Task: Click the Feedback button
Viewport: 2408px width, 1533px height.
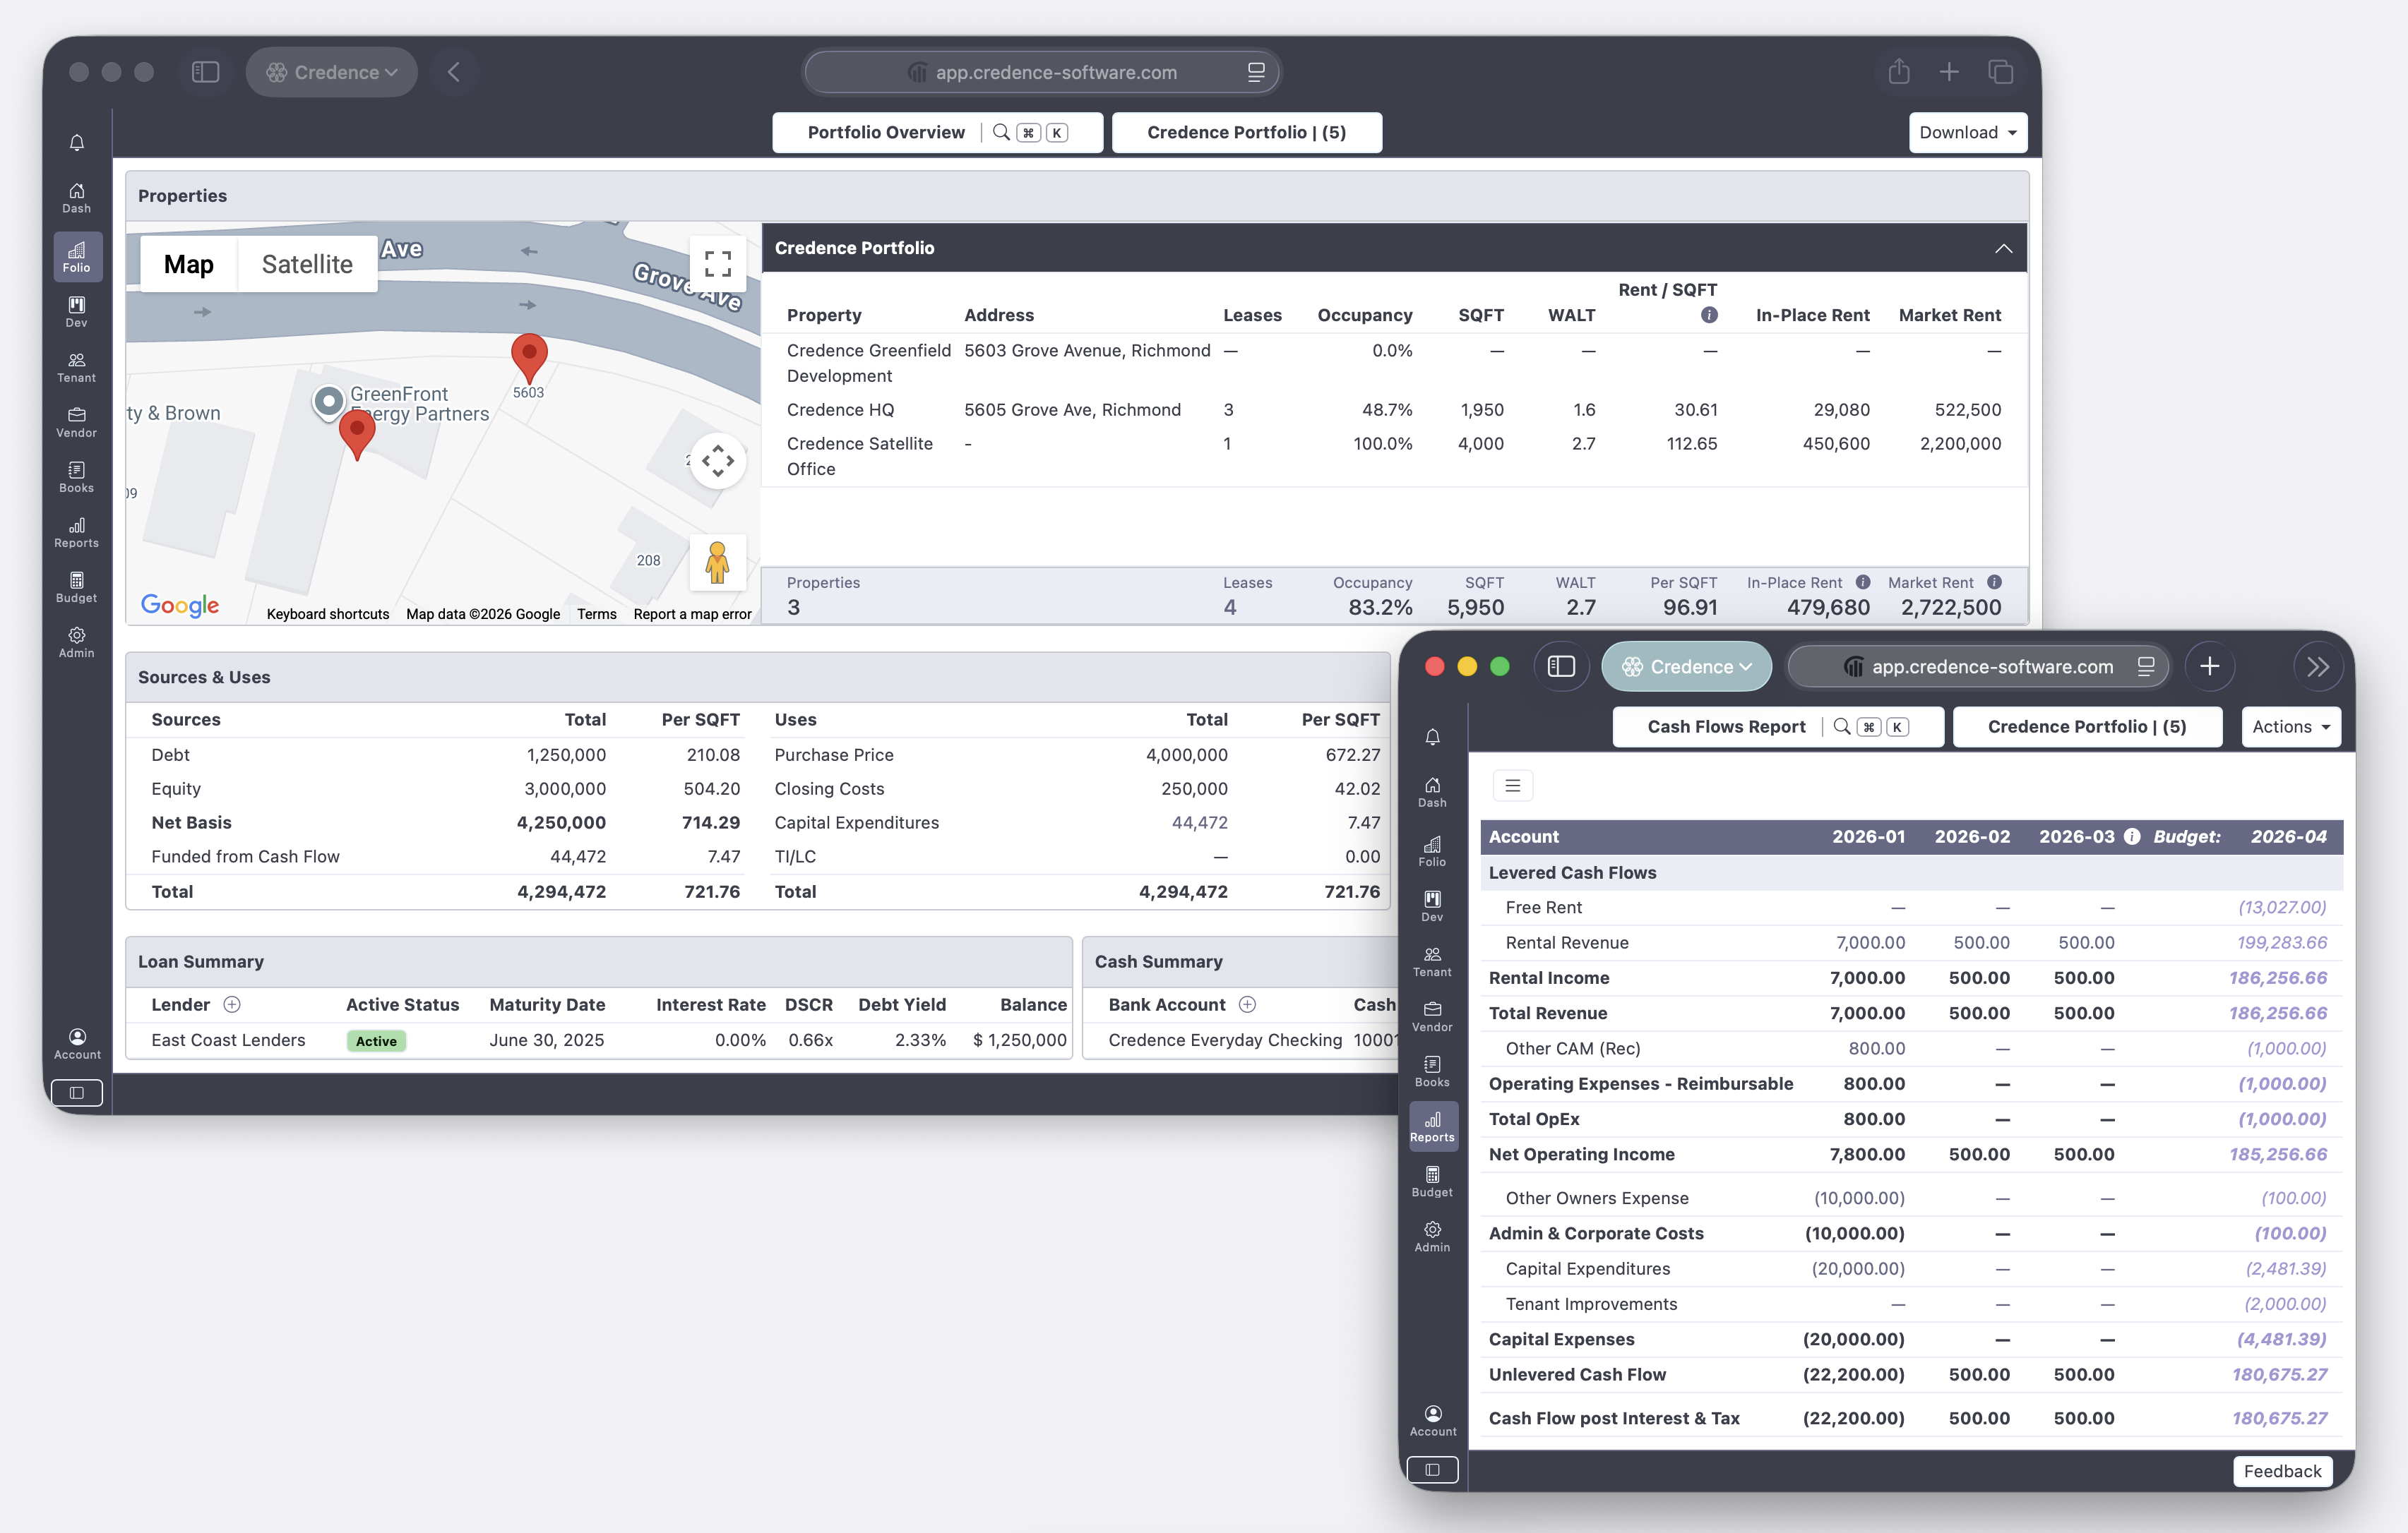Action: pos(2282,1471)
